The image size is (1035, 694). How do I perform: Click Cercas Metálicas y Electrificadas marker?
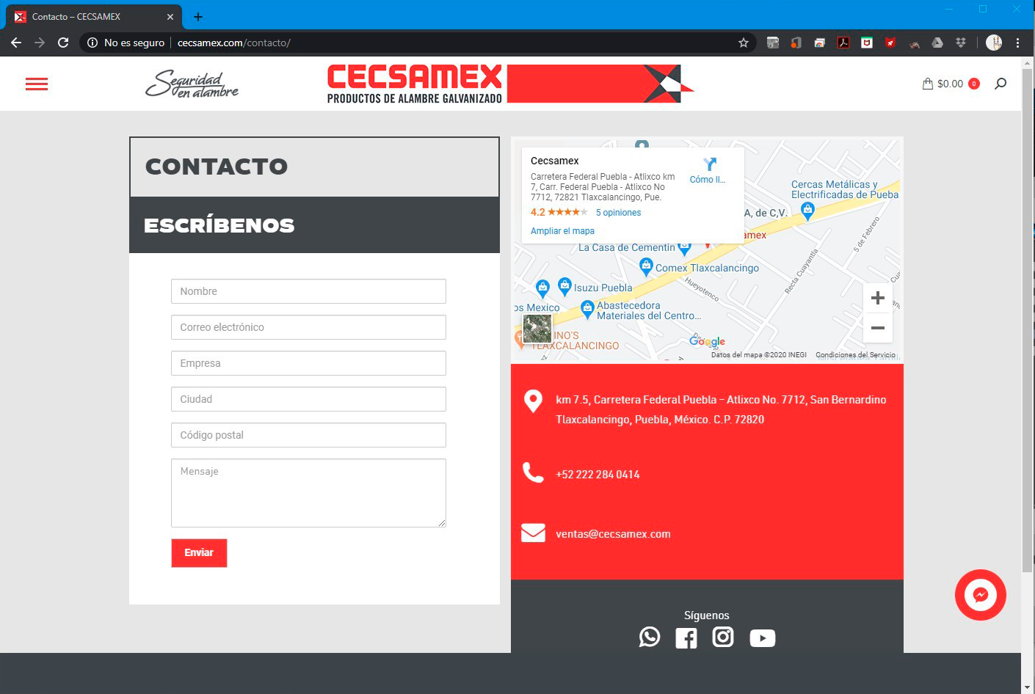pos(807,211)
